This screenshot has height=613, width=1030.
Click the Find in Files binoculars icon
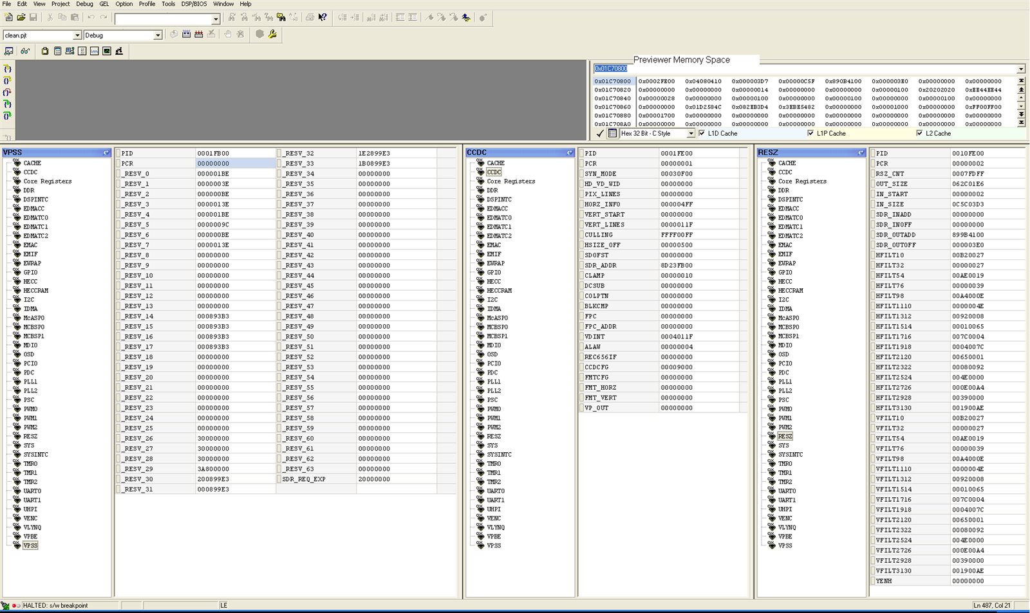281,17
